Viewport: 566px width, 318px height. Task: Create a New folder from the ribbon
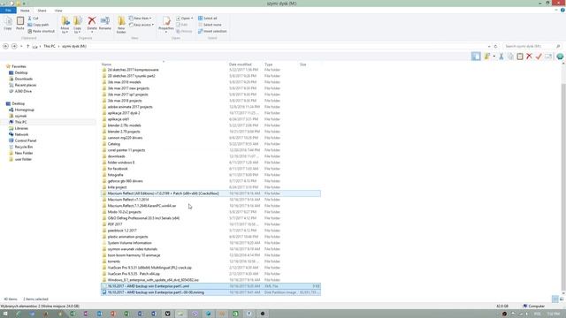click(121, 25)
